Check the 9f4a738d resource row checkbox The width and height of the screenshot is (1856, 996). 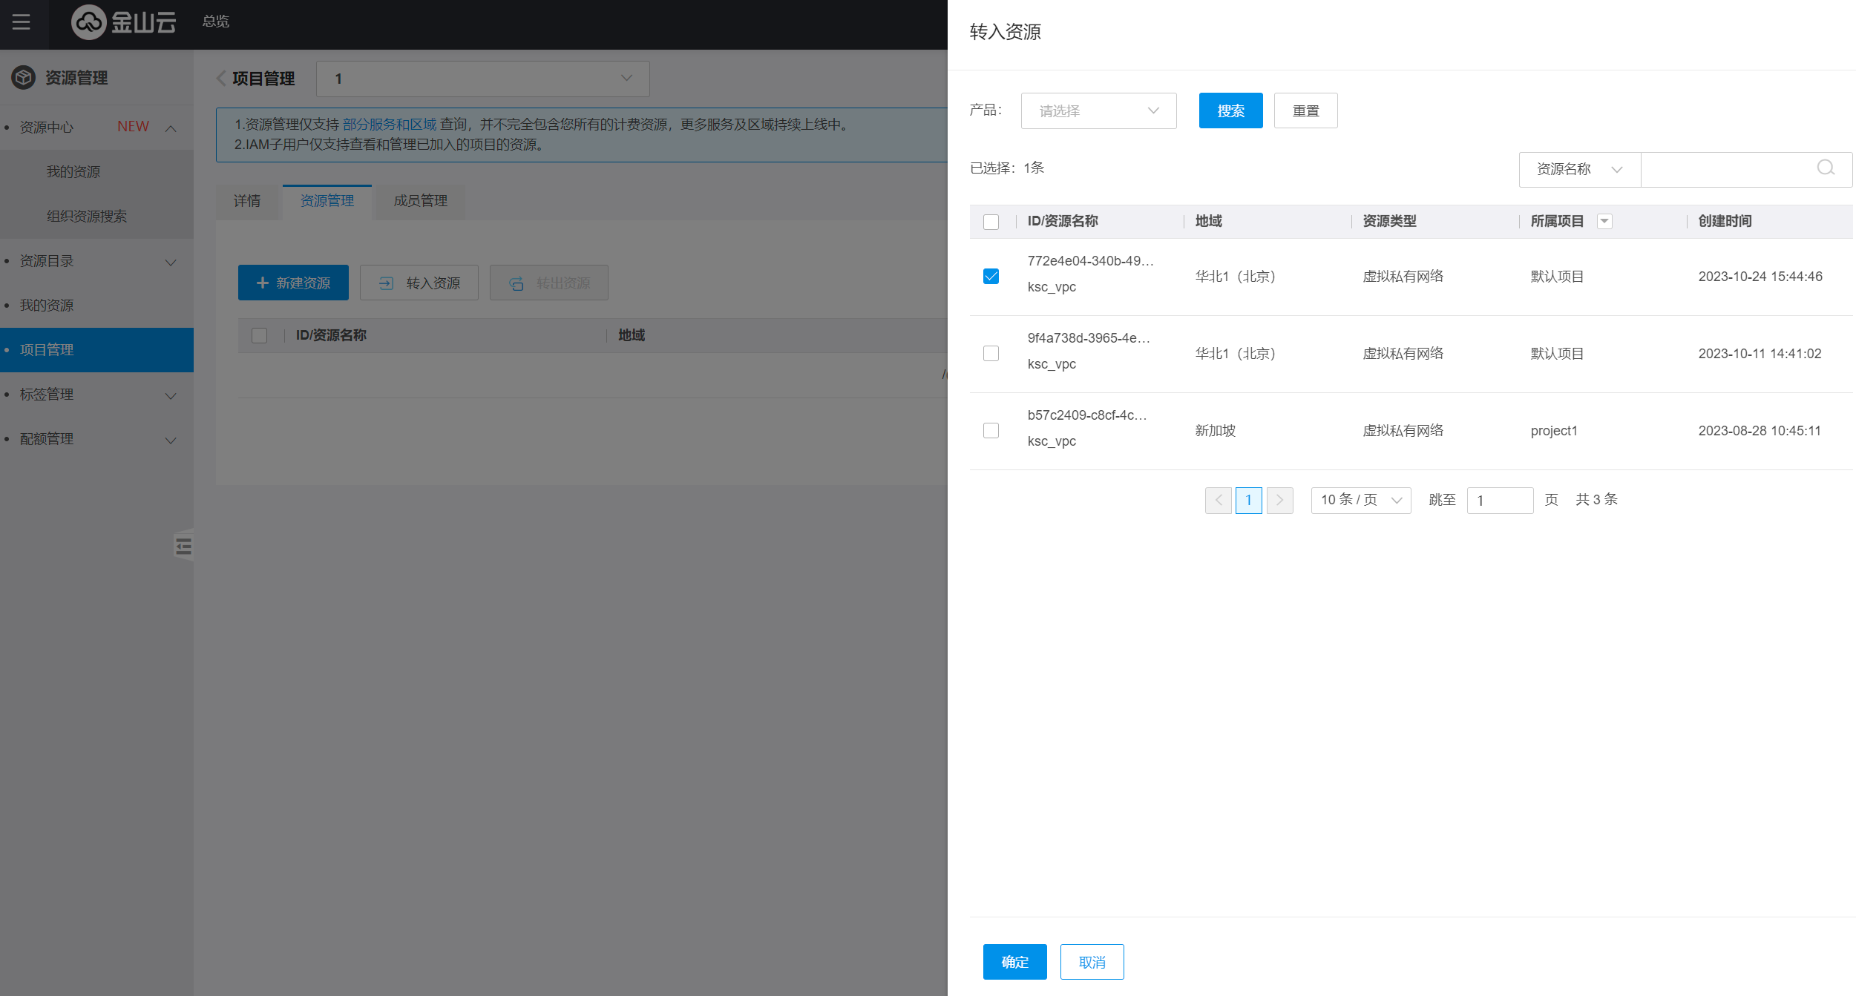pyautogui.click(x=991, y=354)
